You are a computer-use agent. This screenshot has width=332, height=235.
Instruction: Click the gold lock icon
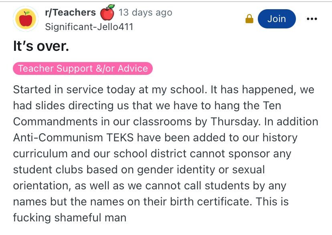[249, 19]
